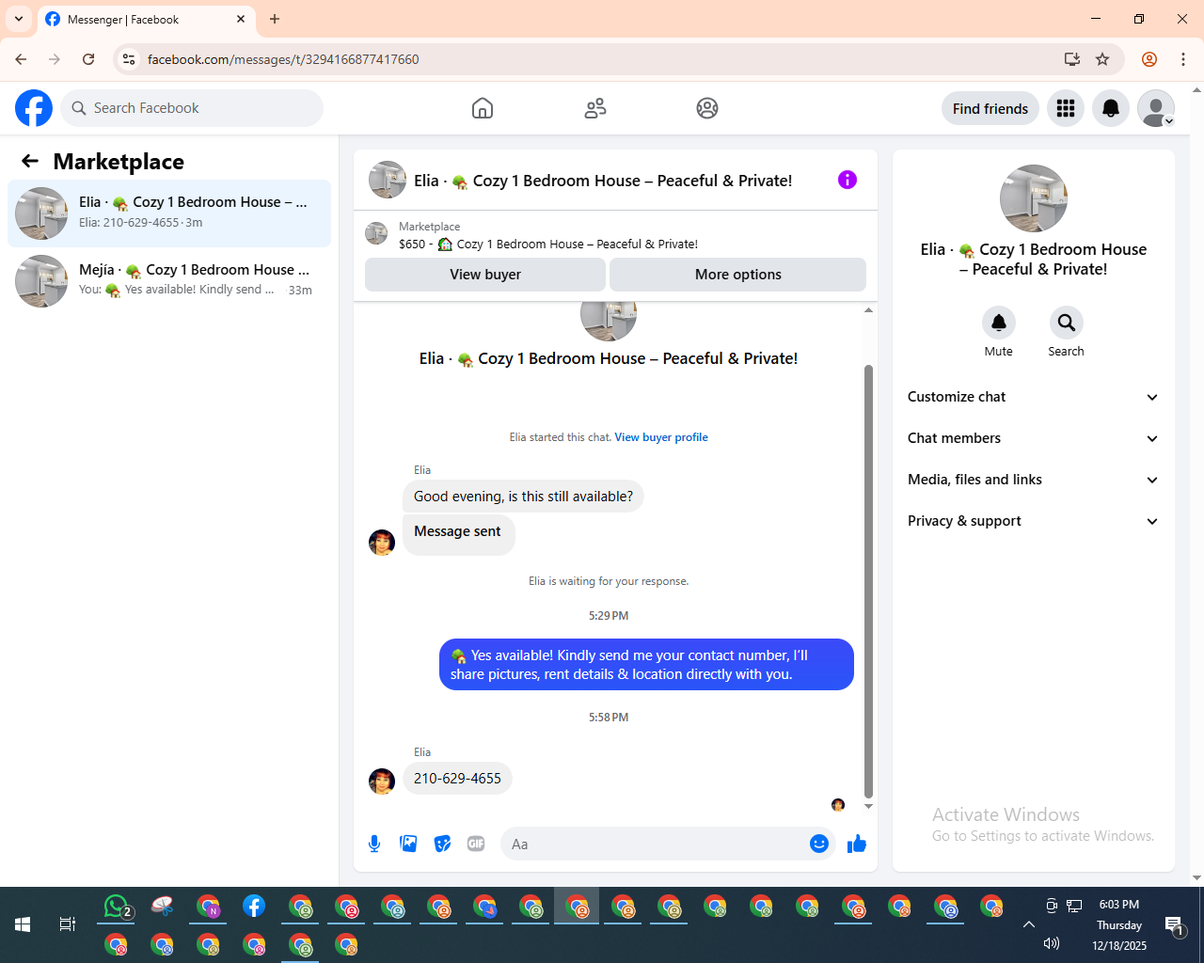Image resolution: width=1204 pixels, height=963 pixels.
Task: Open the emoji picker in message box
Action: pyautogui.click(x=819, y=844)
